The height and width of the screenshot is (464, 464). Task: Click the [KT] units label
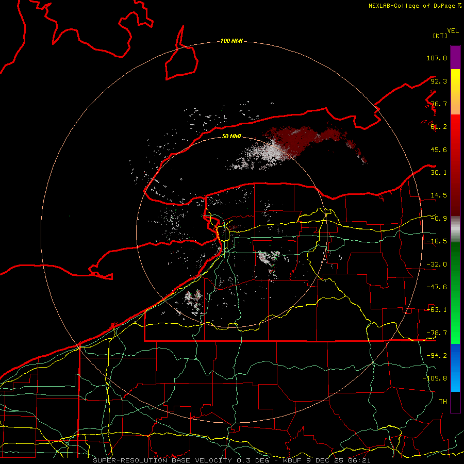[x=440, y=36]
